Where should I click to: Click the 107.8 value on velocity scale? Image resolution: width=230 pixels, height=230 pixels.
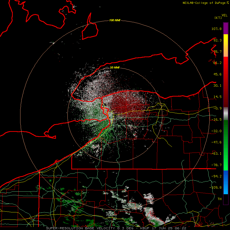point(216,29)
